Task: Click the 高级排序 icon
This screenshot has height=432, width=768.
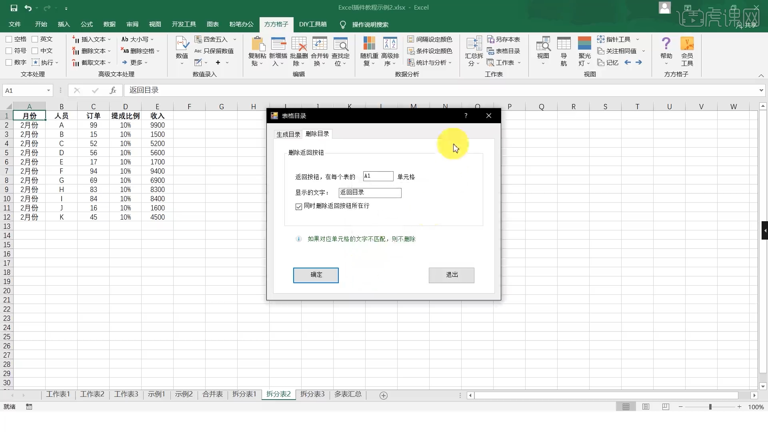Action: point(390,44)
